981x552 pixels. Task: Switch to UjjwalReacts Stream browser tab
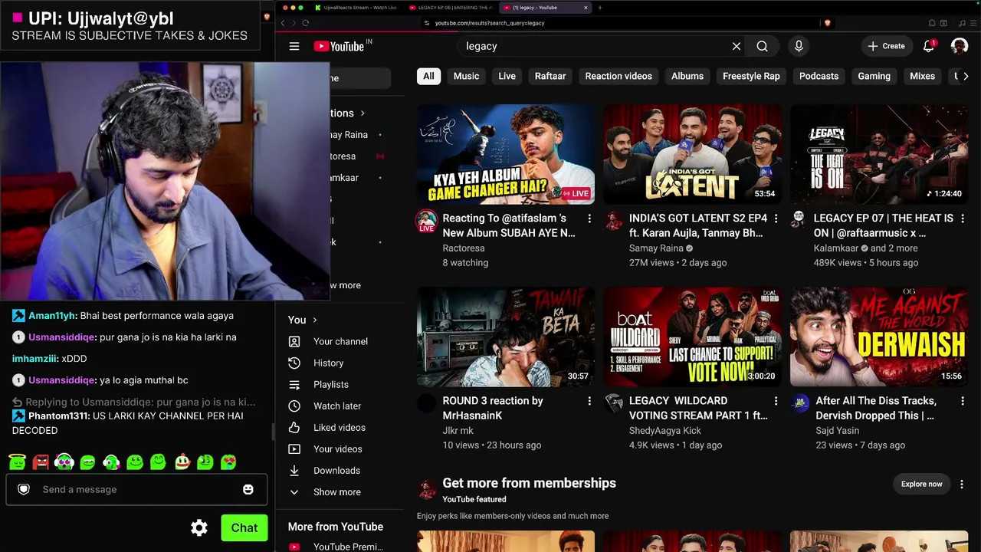(x=356, y=8)
